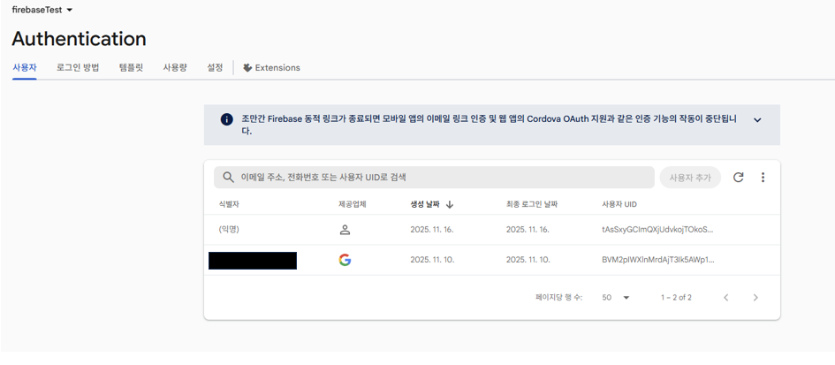The width and height of the screenshot is (835, 365).
Task: Open the 템플릿 tab
Action: point(131,68)
